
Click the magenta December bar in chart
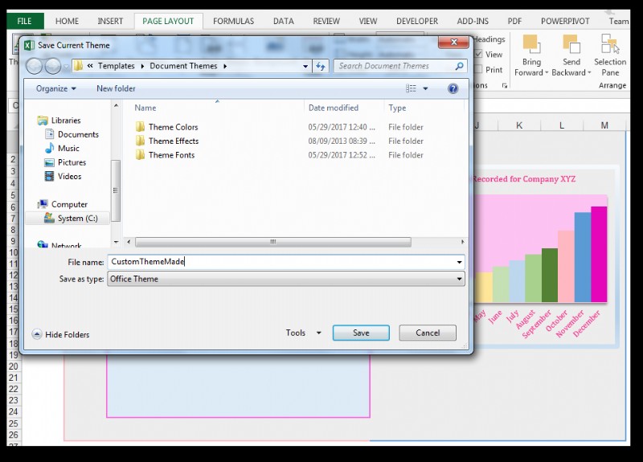[x=599, y=254]
